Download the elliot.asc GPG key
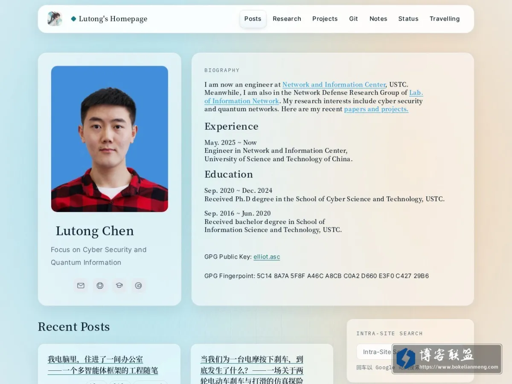Viewport: 512px width, 384px height. click(x=267, y=257)
